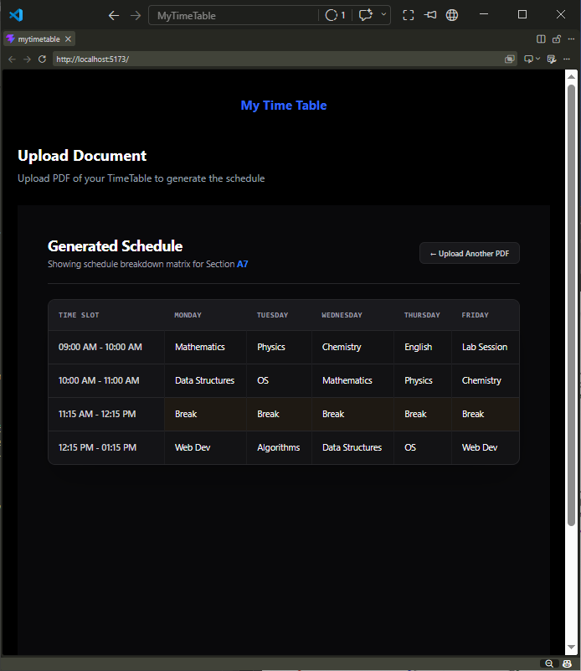Viewport: 581px width, 671px height.
Task: Go forward using title bar arrow
Action: [x=136, y=15]
